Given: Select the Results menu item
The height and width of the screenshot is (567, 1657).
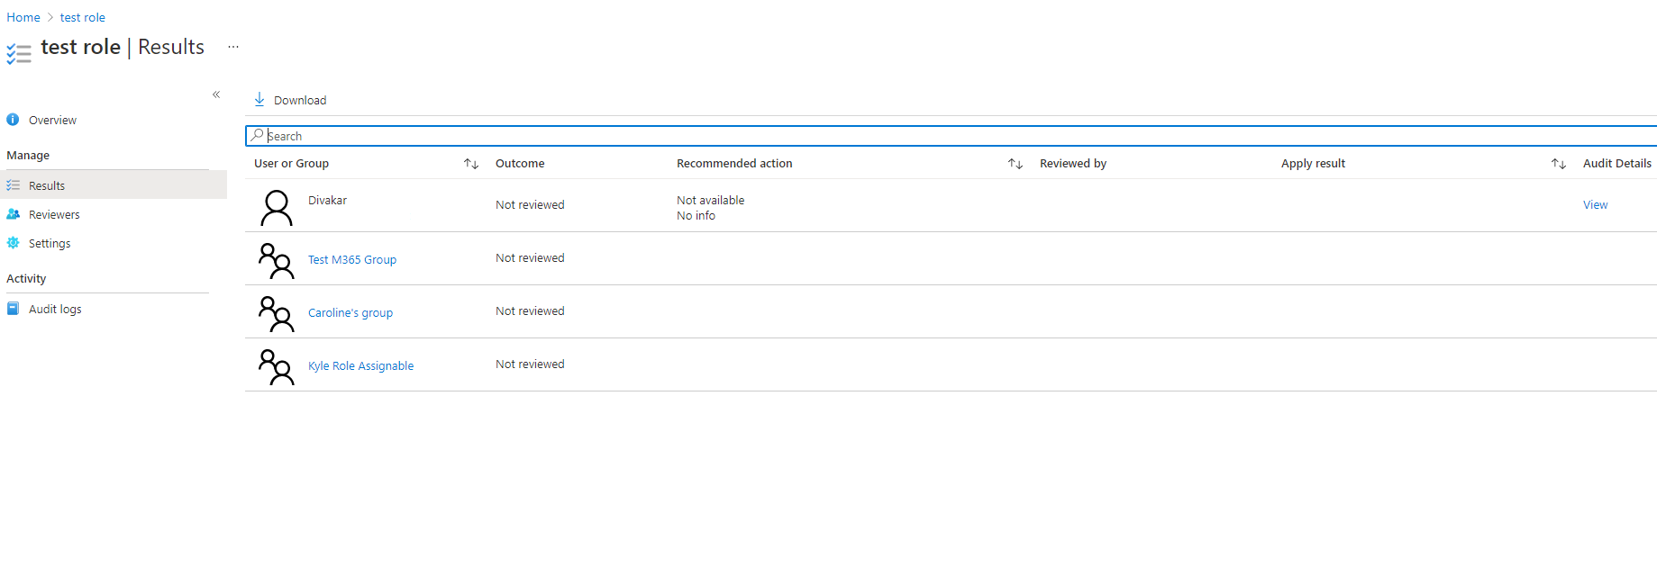Looking at the screenshot, I should pos(47,185).
